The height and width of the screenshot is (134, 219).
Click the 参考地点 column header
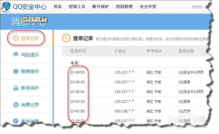click(x=154, y=51)
